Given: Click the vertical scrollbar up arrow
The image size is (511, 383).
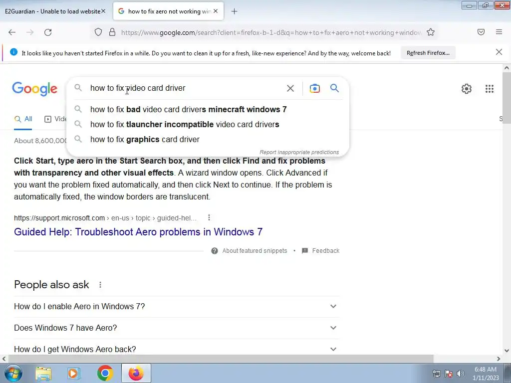Looking at the screenshot, I should [507, 68].
